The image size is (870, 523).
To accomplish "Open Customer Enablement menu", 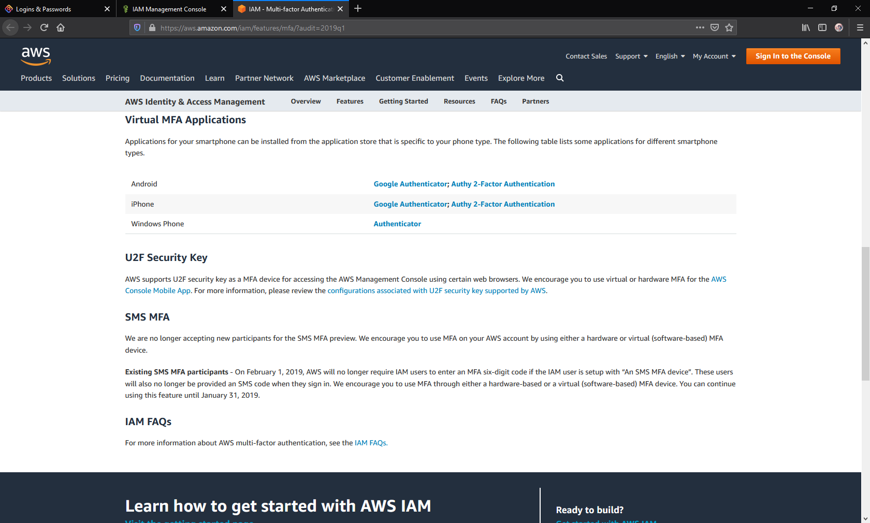I will pyautogui.click(x=415, y=78).
